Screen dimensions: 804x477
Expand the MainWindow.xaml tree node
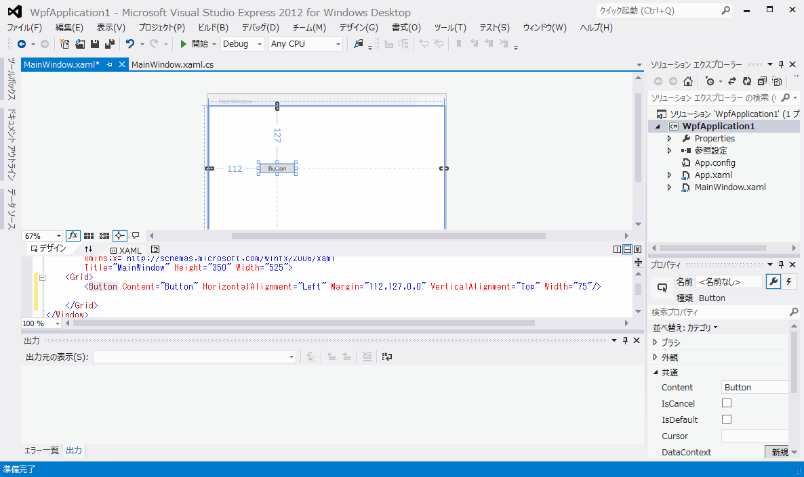[669, 187]
